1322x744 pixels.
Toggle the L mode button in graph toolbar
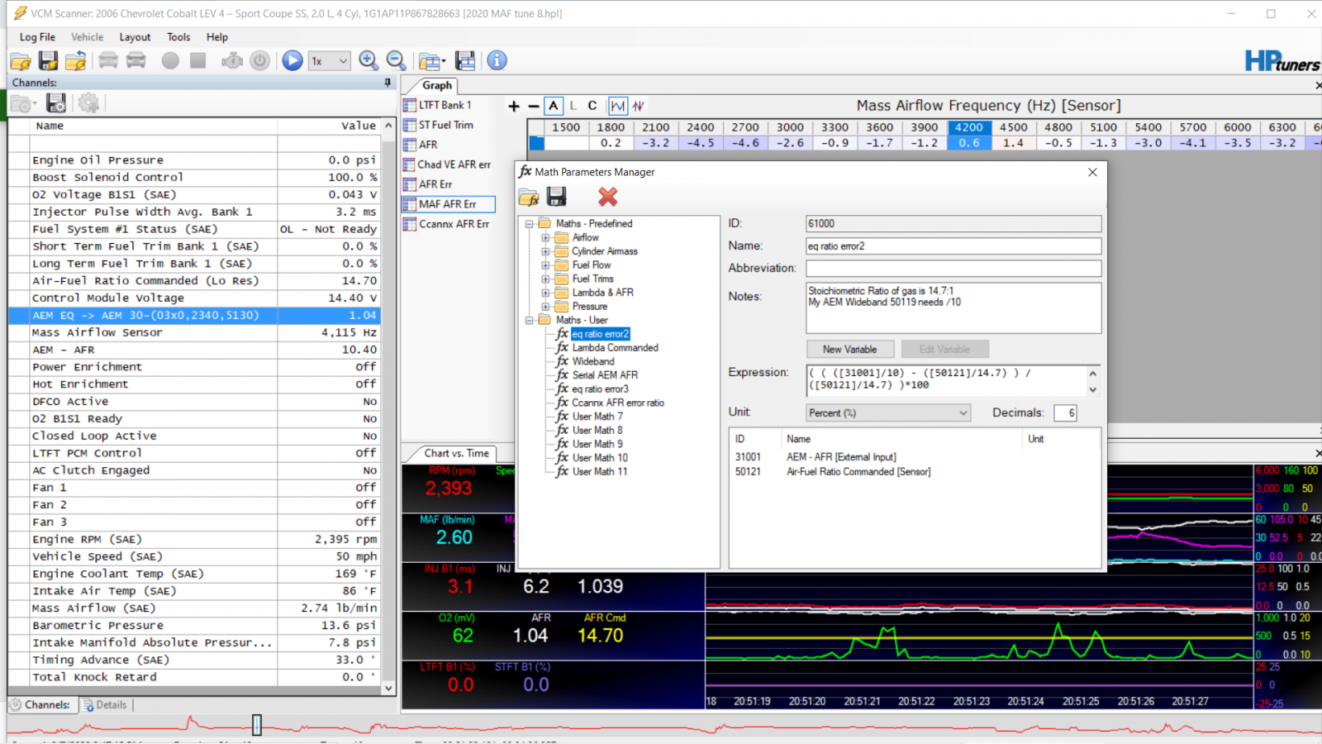coord(573,106)
